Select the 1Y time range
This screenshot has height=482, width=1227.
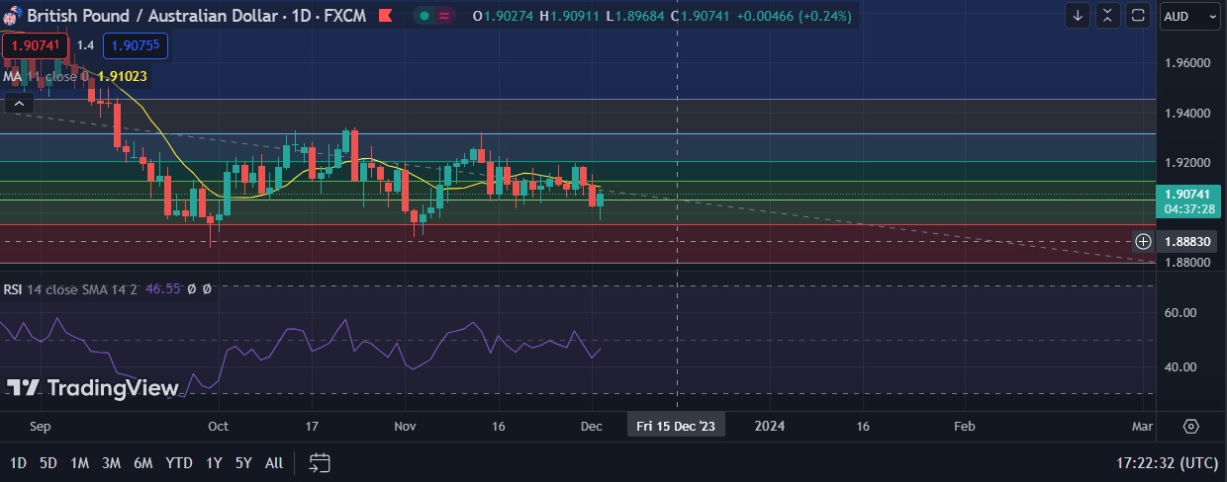click(x=214, y=462)
